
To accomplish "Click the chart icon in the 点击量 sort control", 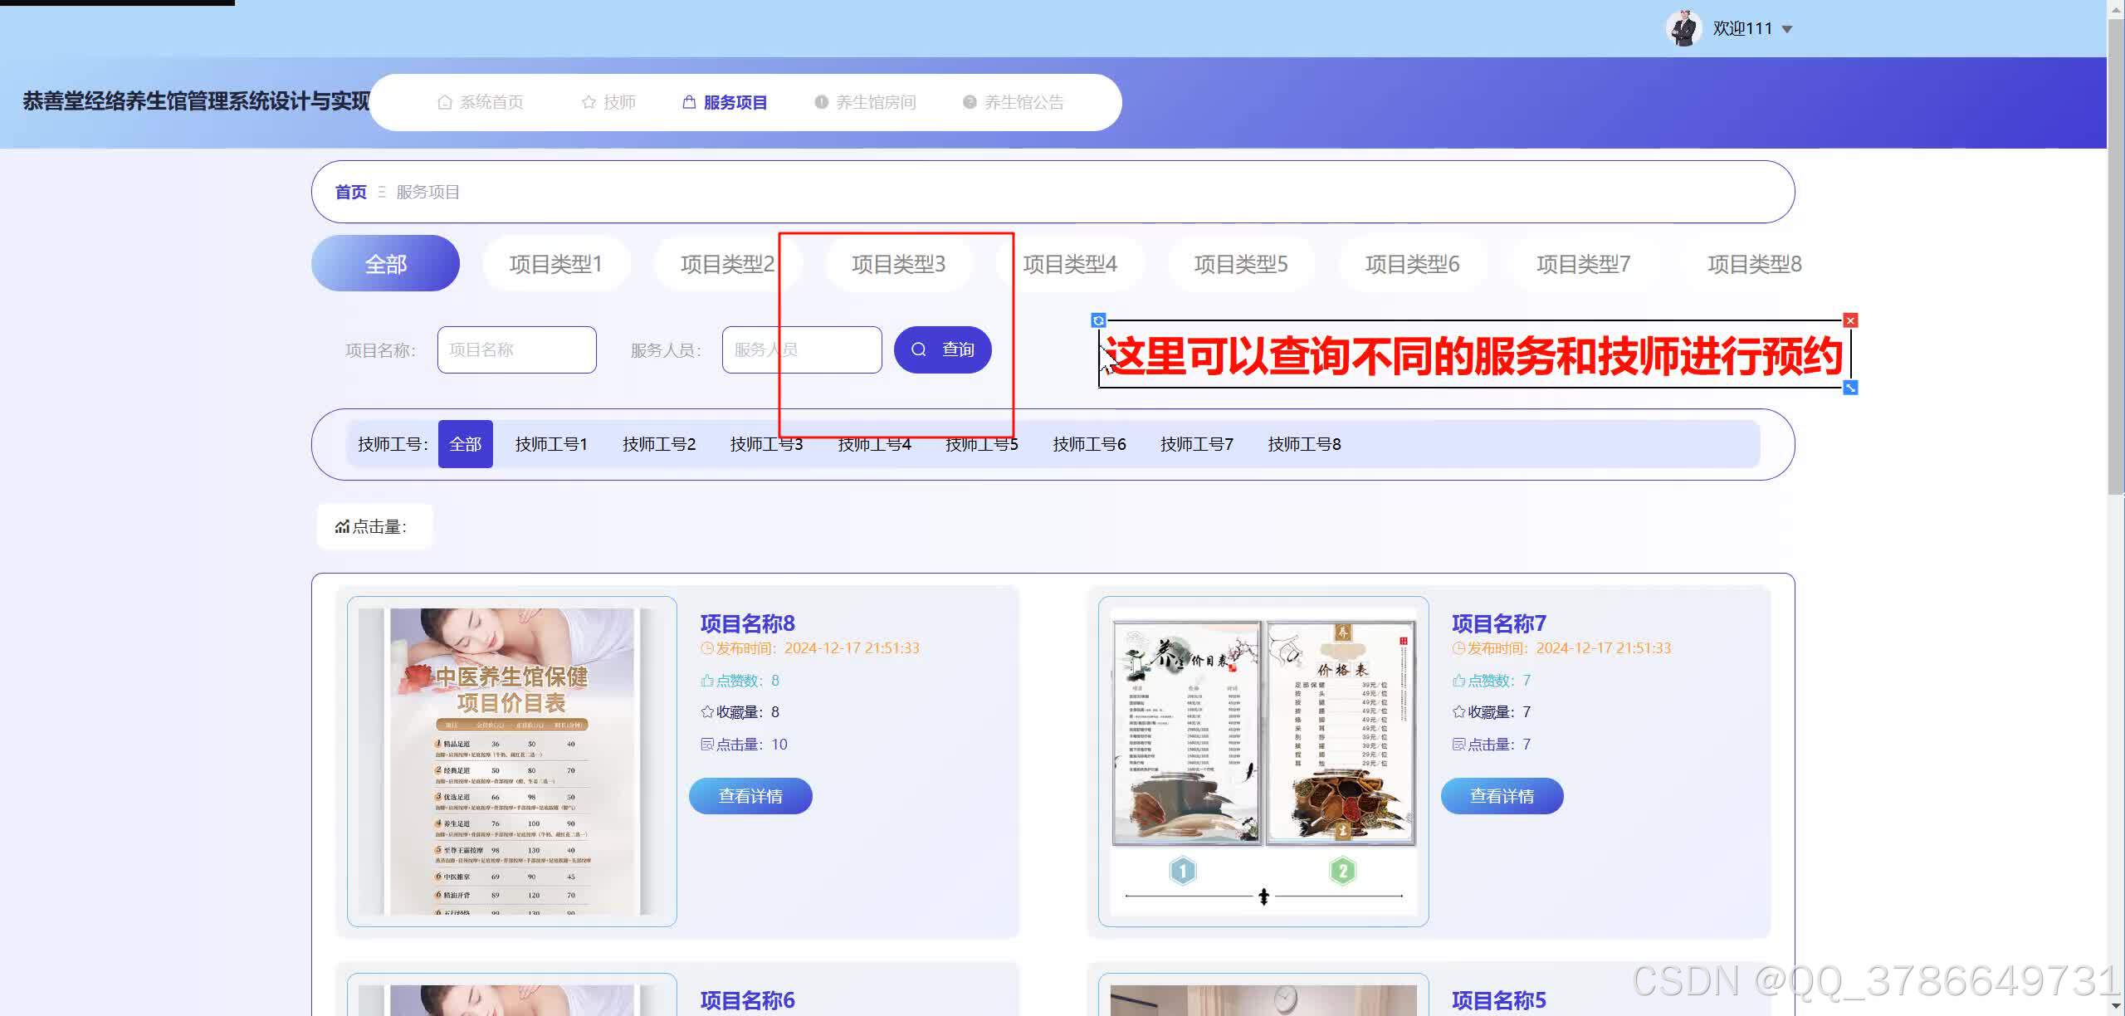I will point(344,525).
